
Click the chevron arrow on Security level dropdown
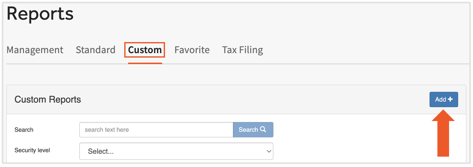[269, 151]
